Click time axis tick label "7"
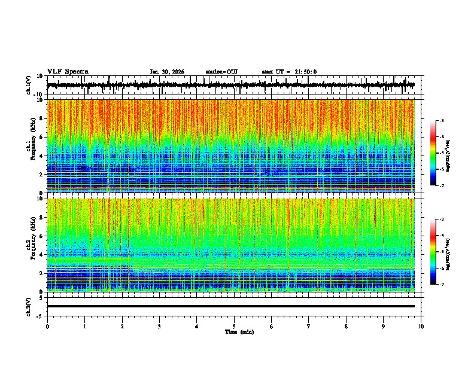Image resolution: width=474 pixels, height=366 pixels. 309,327
